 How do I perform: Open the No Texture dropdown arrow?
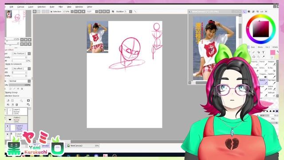[29, 53]
